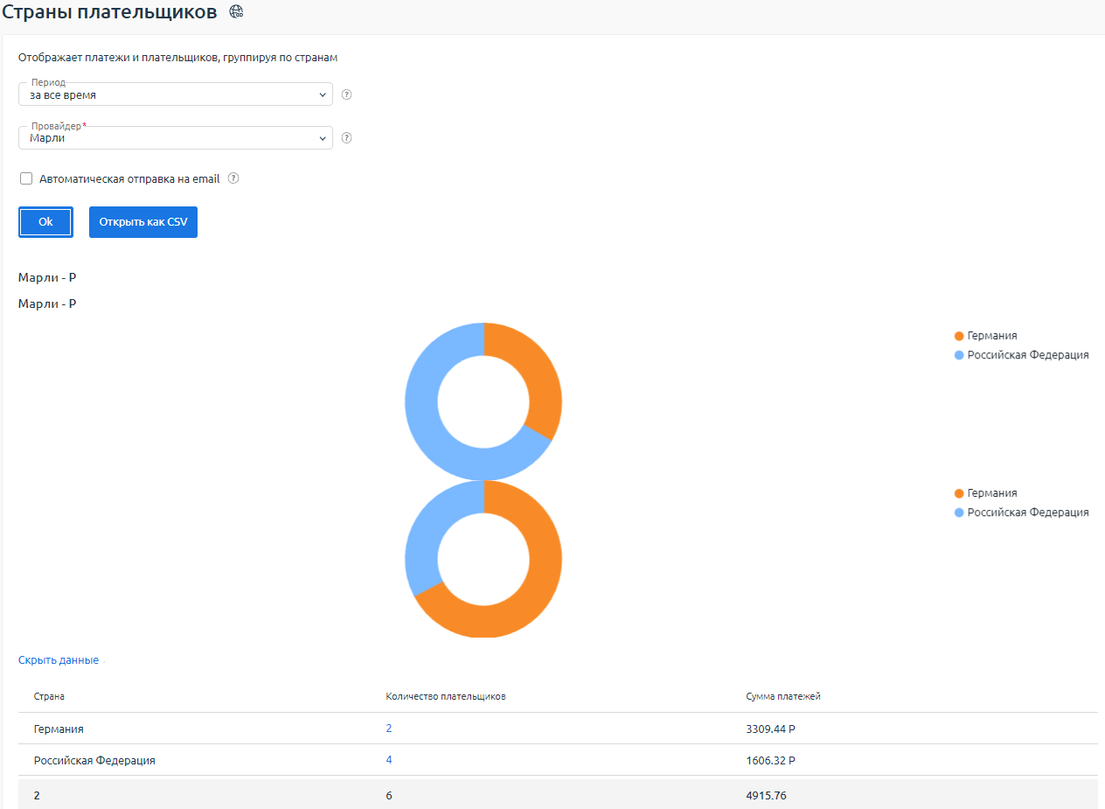Open the payer count link for Германия
This screenshot has height=809, width=1105.
389,729
